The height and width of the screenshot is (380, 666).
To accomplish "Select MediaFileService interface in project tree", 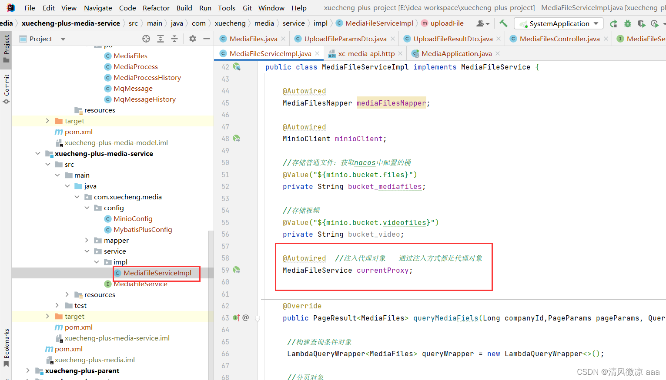I will coord(140,284).
